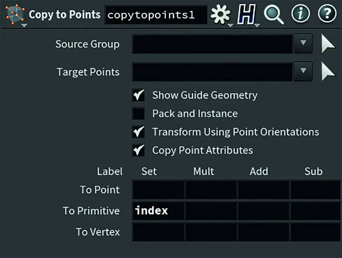This screenshot has width=342, height=258.
Task: Click the Copy to Points node icon
Action: pyautogui.click(x=15, y=15)
